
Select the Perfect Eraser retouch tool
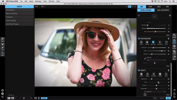coord(2,44)
